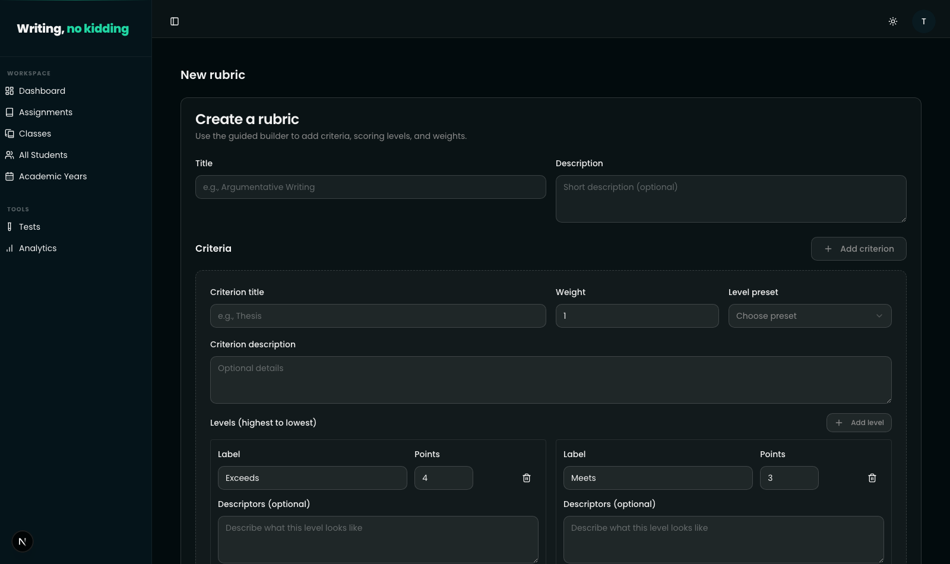Click the Exceeds level descriptors textarea
The image size is (950, 564).
click(378, 539)
